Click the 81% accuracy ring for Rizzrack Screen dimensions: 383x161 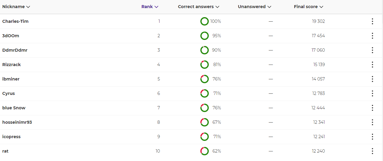205,65
